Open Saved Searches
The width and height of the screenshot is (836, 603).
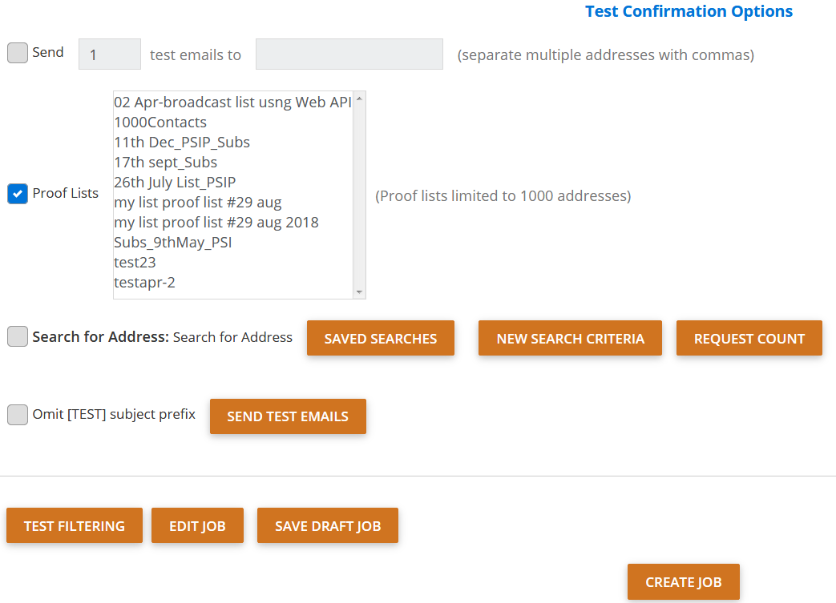point(381,338)
